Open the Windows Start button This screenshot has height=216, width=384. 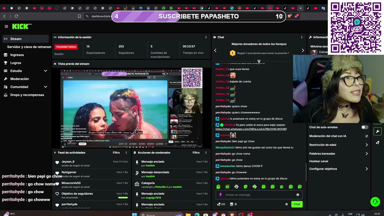[134, 215]
